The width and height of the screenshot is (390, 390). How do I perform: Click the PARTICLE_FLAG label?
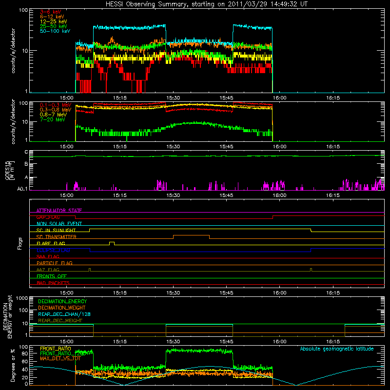tap(55, 263)
